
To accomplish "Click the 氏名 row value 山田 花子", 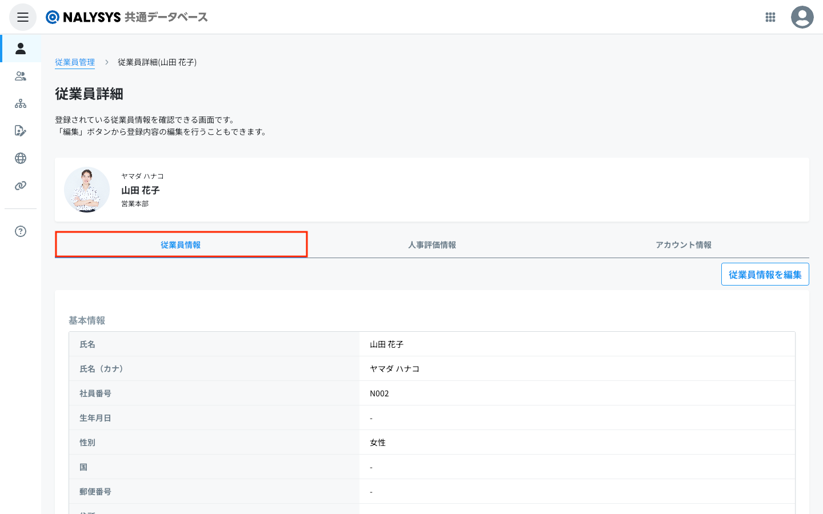I will [x=387, y=344].
